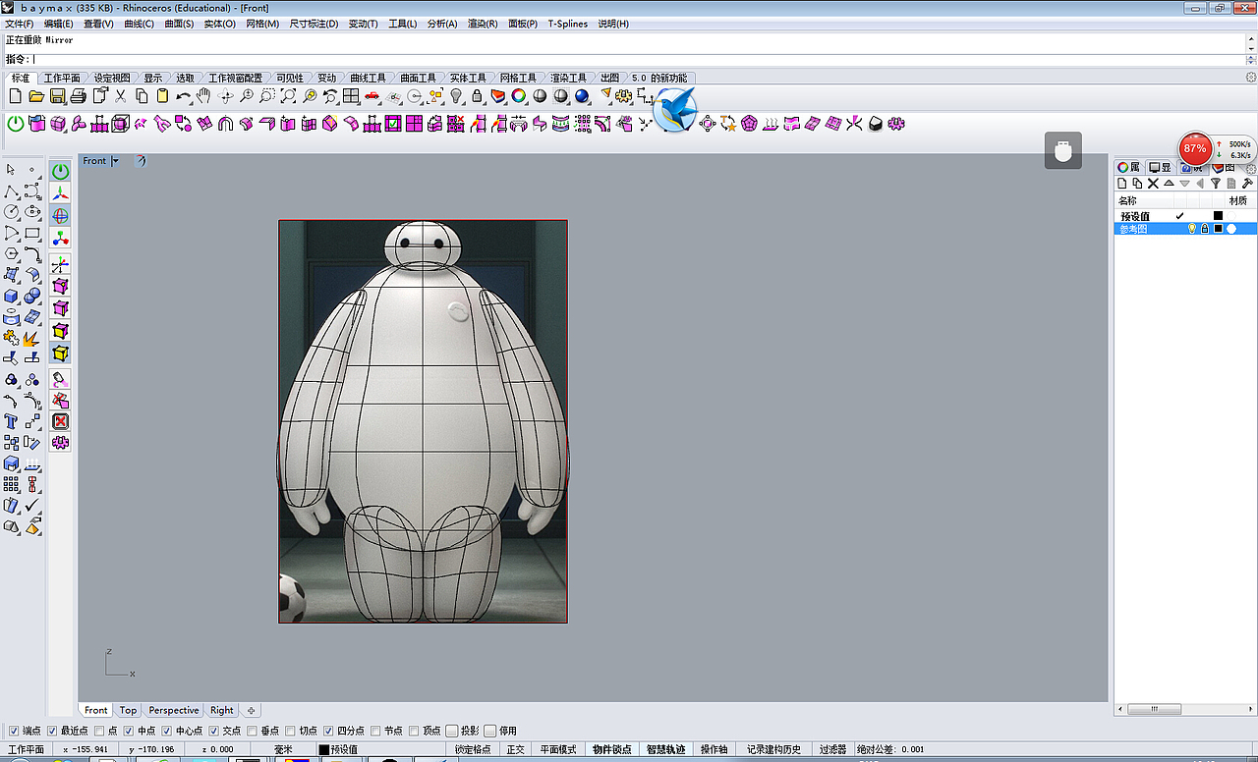
Task: Delete layer using the X icon
Action: click(1153, 184)
